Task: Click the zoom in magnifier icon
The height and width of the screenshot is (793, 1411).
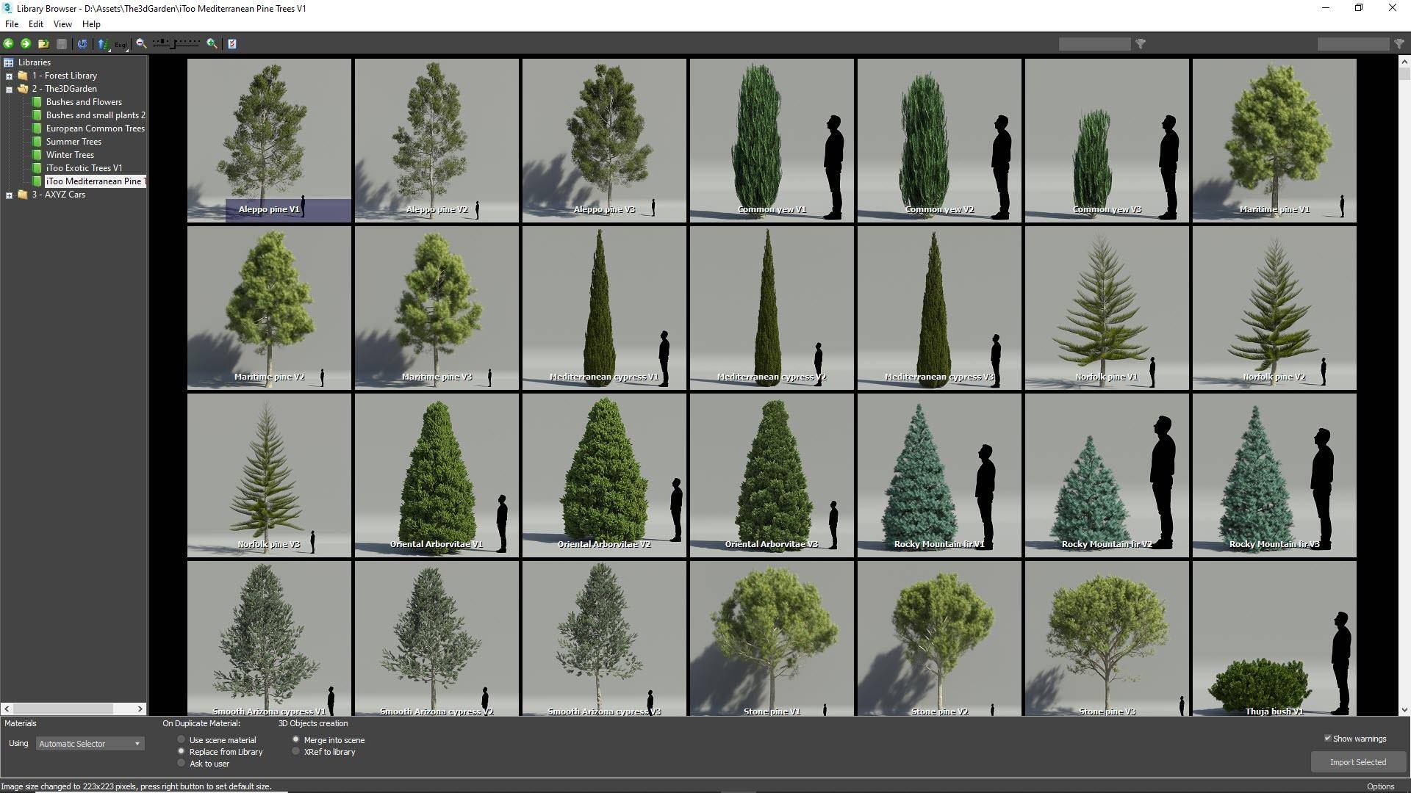Action: (212, 44)
